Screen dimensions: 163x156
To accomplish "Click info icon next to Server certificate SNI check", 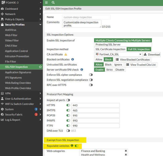I will [82, 69].
